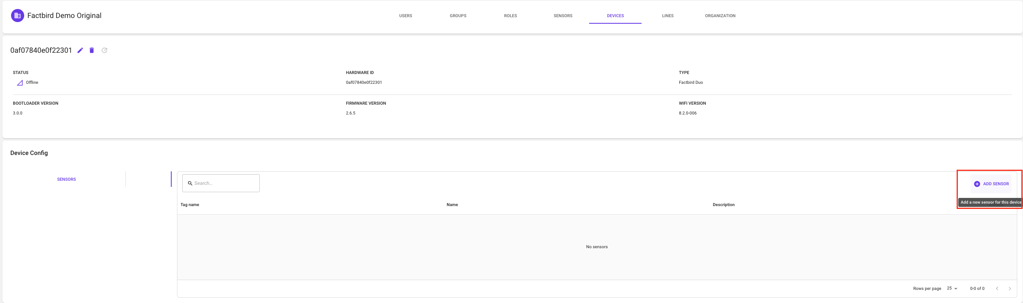Click the Tag name column header

190,204
